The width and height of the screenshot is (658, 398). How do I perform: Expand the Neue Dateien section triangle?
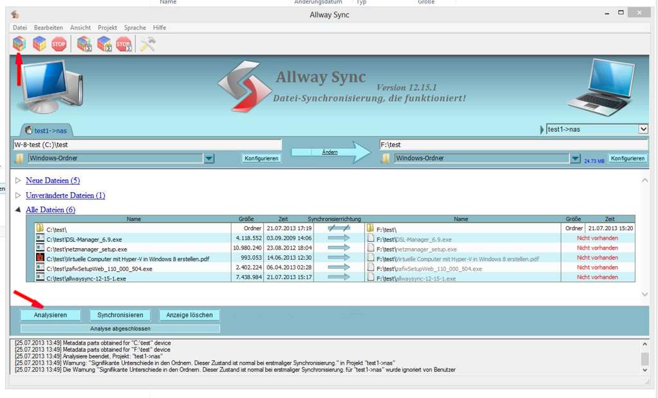(18, 181)
